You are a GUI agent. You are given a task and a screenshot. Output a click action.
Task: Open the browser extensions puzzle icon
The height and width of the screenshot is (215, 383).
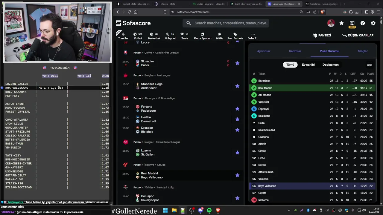pyautogui.click(x=351, y=12)
